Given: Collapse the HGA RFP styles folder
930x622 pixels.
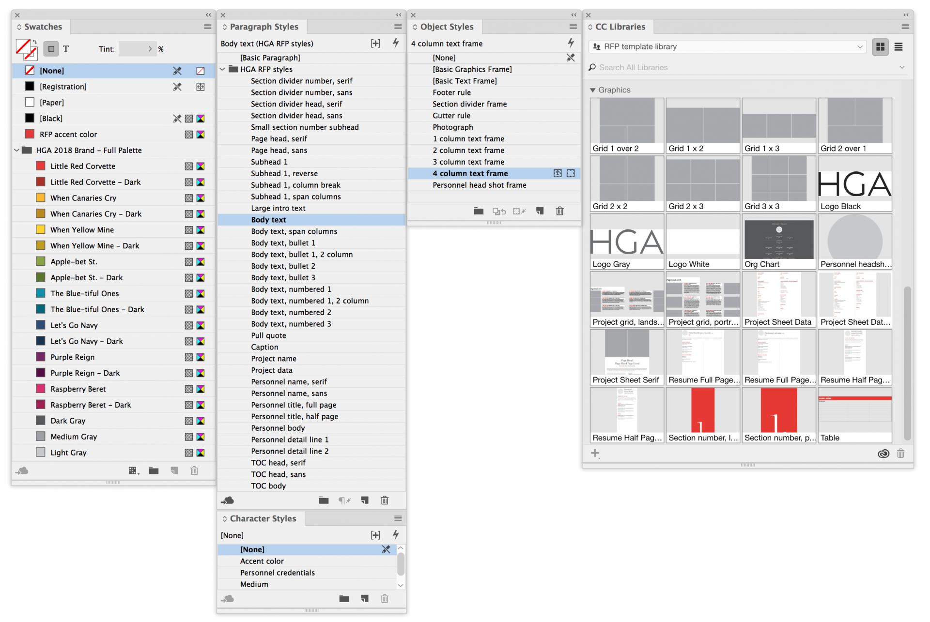Looking at the screenshot, I should point(222,69).
